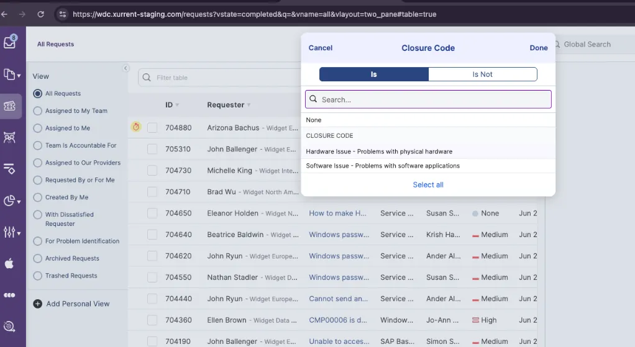Expand the analytics sidebar dropdown arrow
This screenshot has height=347, width=635.
pos(19,202)
